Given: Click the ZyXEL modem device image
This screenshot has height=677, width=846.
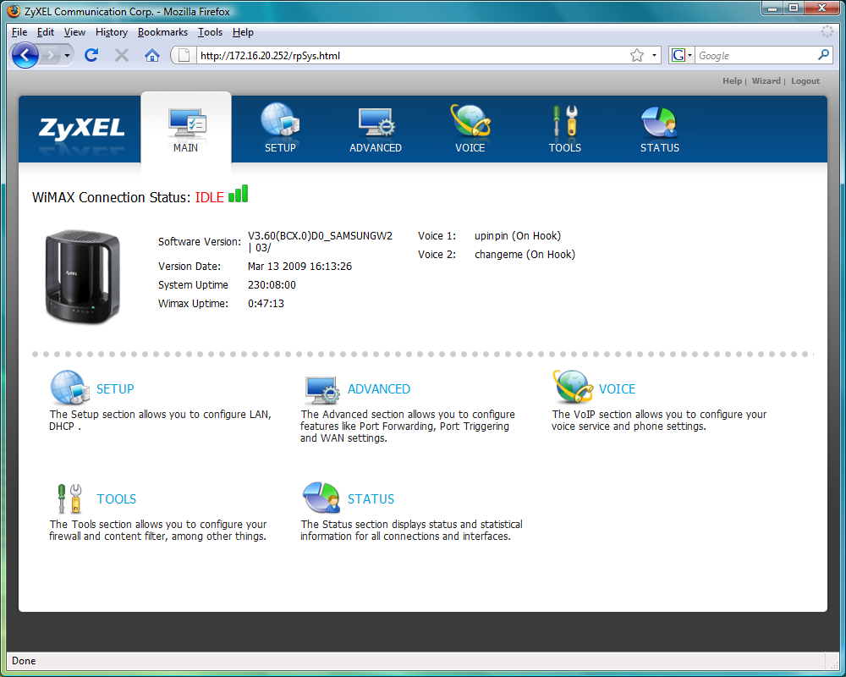Looking at the screenshot, I should [83, 277].
